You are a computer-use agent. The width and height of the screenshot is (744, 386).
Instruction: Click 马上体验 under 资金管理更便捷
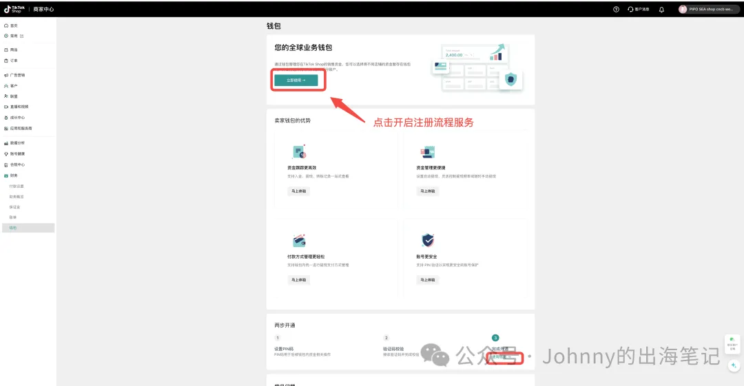point(427,191)
